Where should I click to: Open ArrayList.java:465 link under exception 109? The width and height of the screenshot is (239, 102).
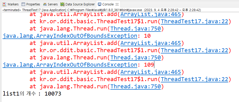click(151, 72)
